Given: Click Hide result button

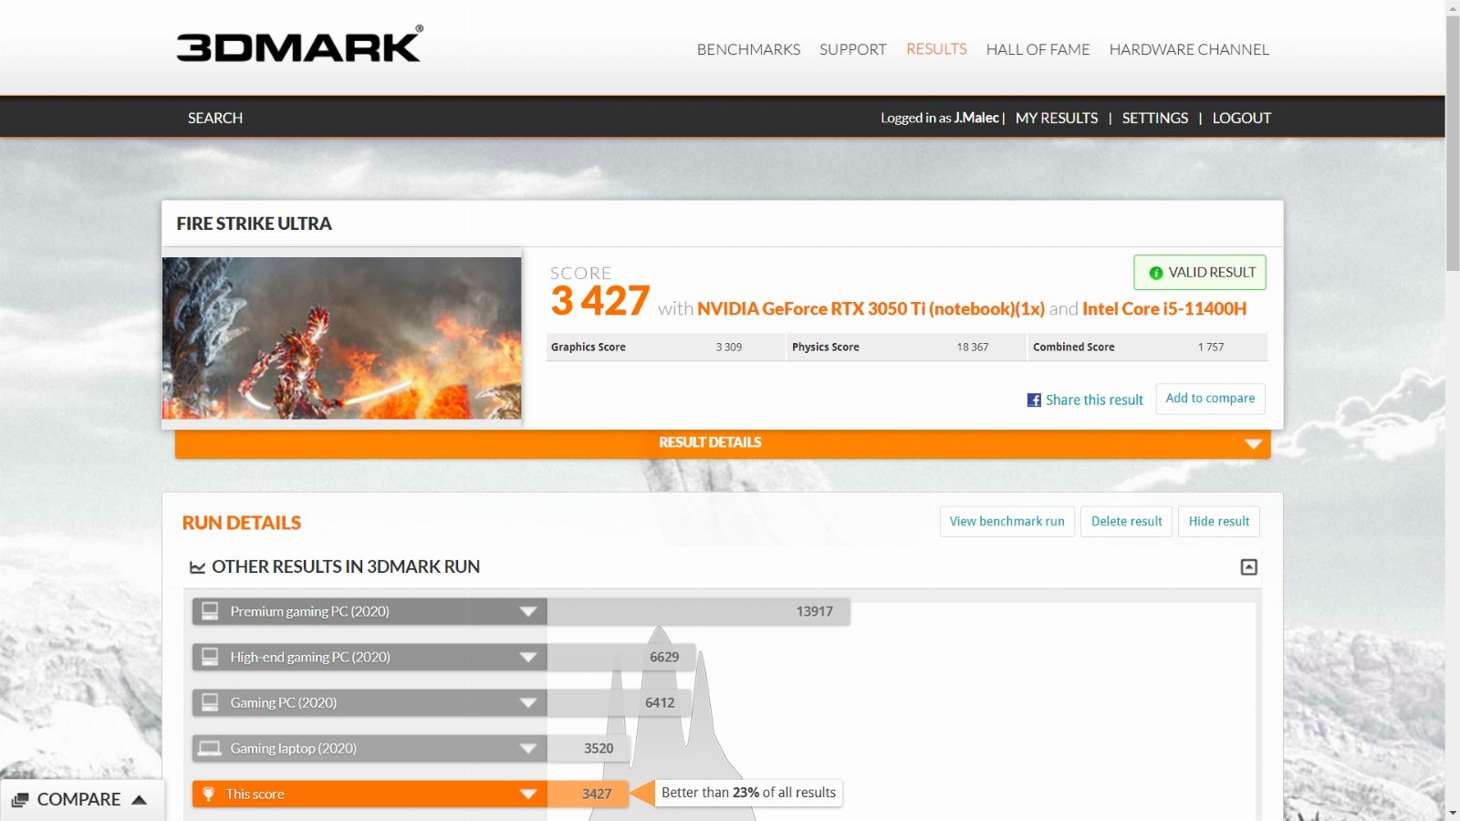Looking at the screenshot, I should 1219,521.
